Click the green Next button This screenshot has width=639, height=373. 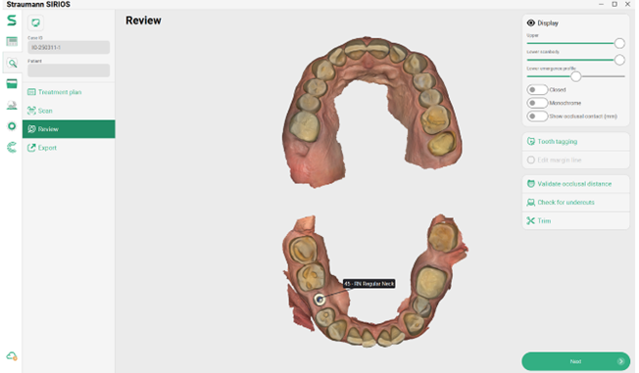[x=575, y=361]
